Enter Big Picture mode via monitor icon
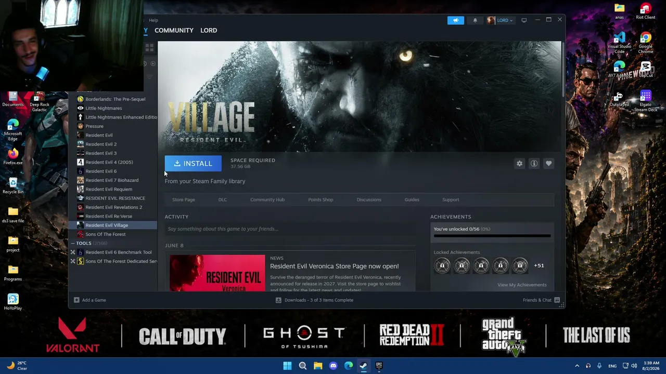 (524, 20)
